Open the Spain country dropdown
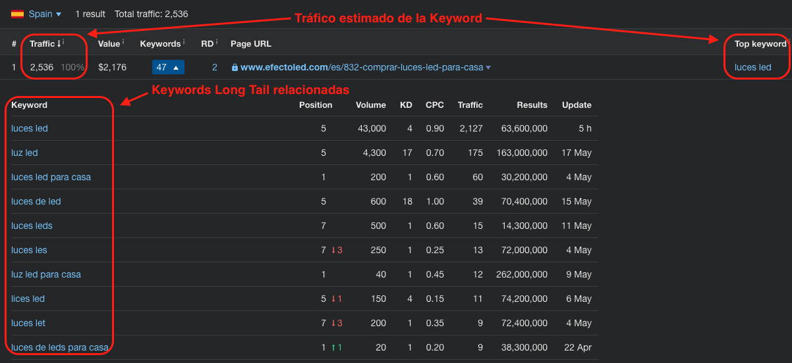Viewport: 792px width, 363px height. point(45,14)
